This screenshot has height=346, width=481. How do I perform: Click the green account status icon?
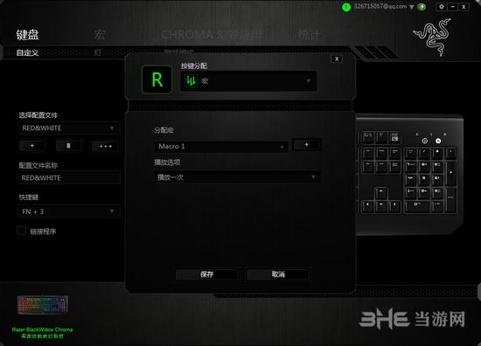(x=346, y=7)
